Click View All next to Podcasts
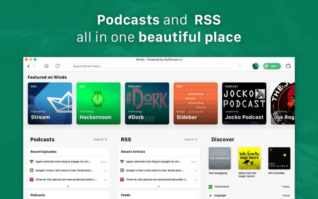The height and width of the screenshot is (199, 318). 100,140
